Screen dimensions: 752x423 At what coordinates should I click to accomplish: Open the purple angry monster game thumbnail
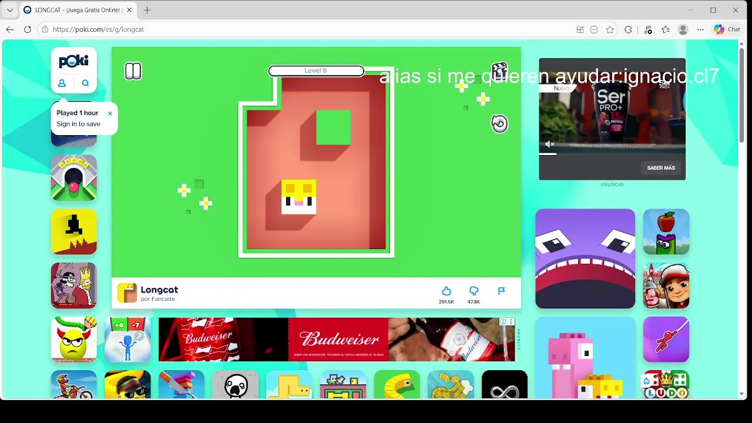tap(585, 258)
